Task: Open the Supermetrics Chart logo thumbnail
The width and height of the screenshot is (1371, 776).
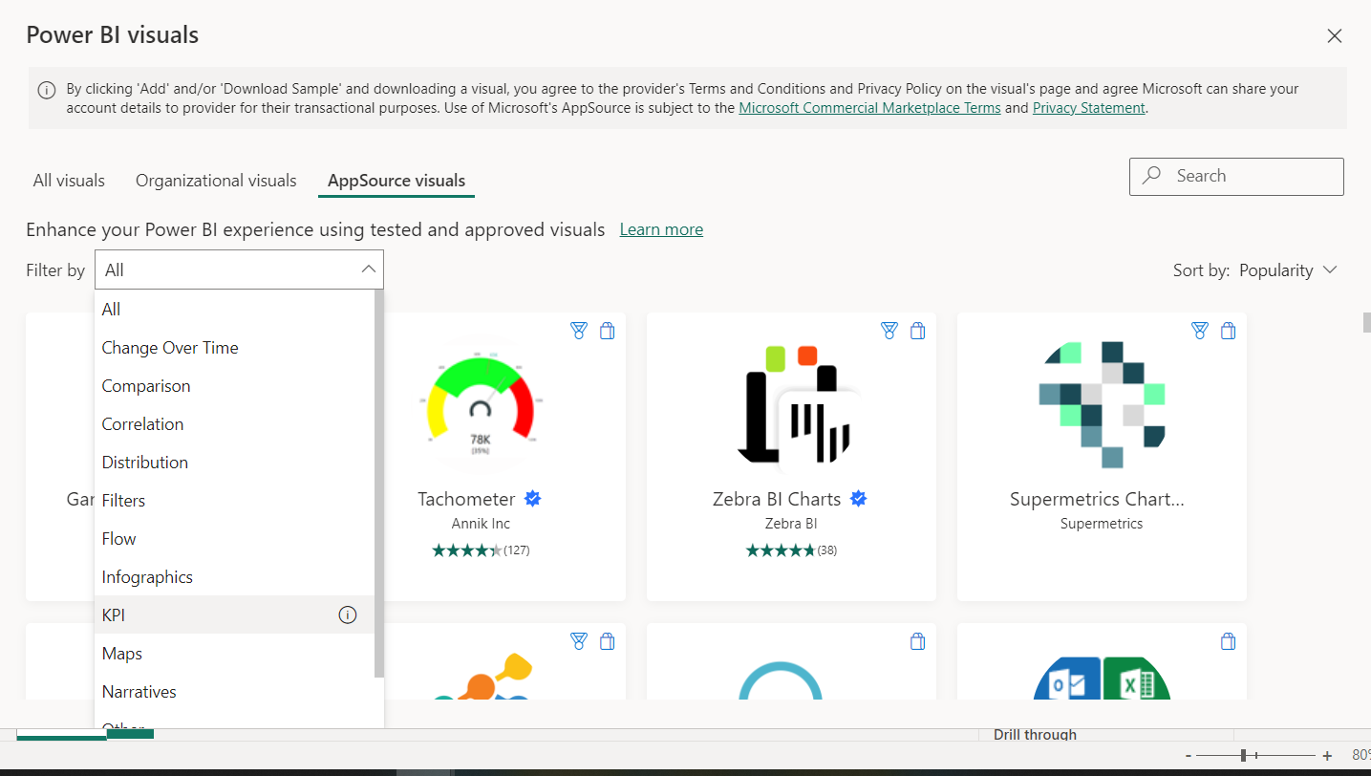Action: [1102, 404]
